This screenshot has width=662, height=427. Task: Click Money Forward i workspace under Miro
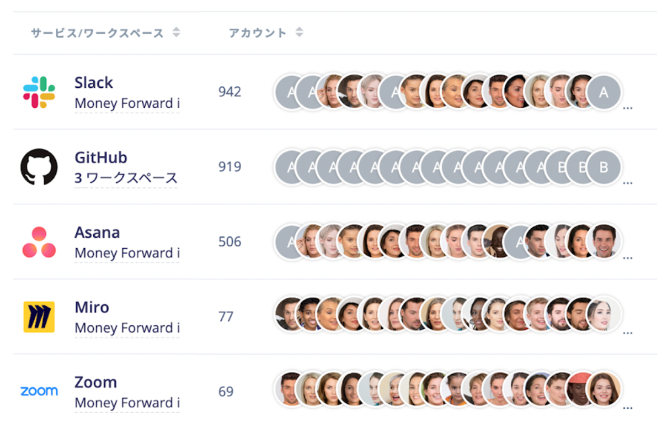127,328
